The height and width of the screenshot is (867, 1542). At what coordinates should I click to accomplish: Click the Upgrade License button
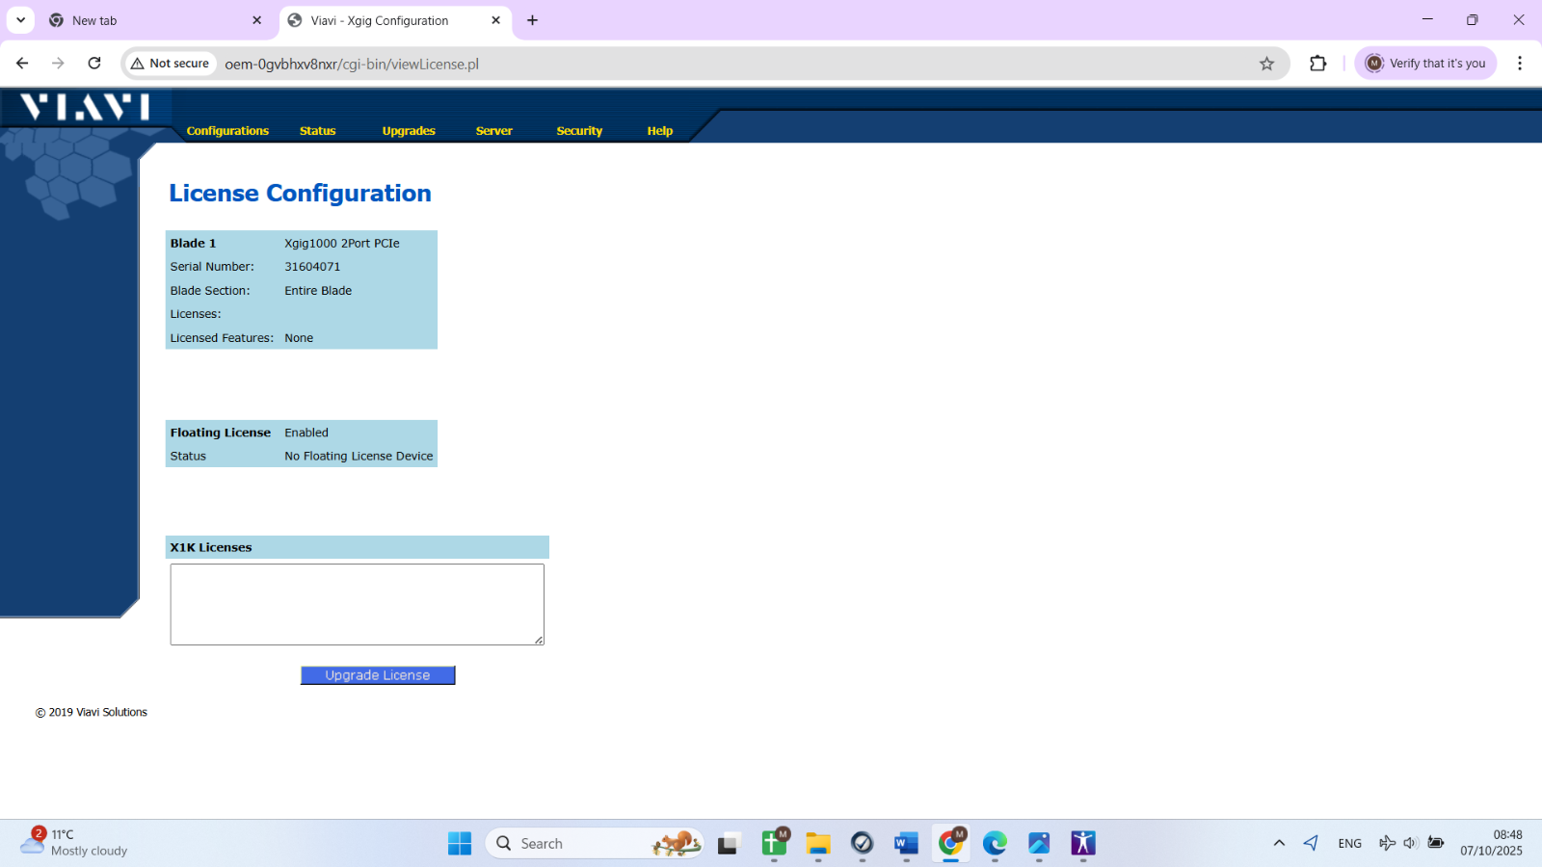point(378,675)
